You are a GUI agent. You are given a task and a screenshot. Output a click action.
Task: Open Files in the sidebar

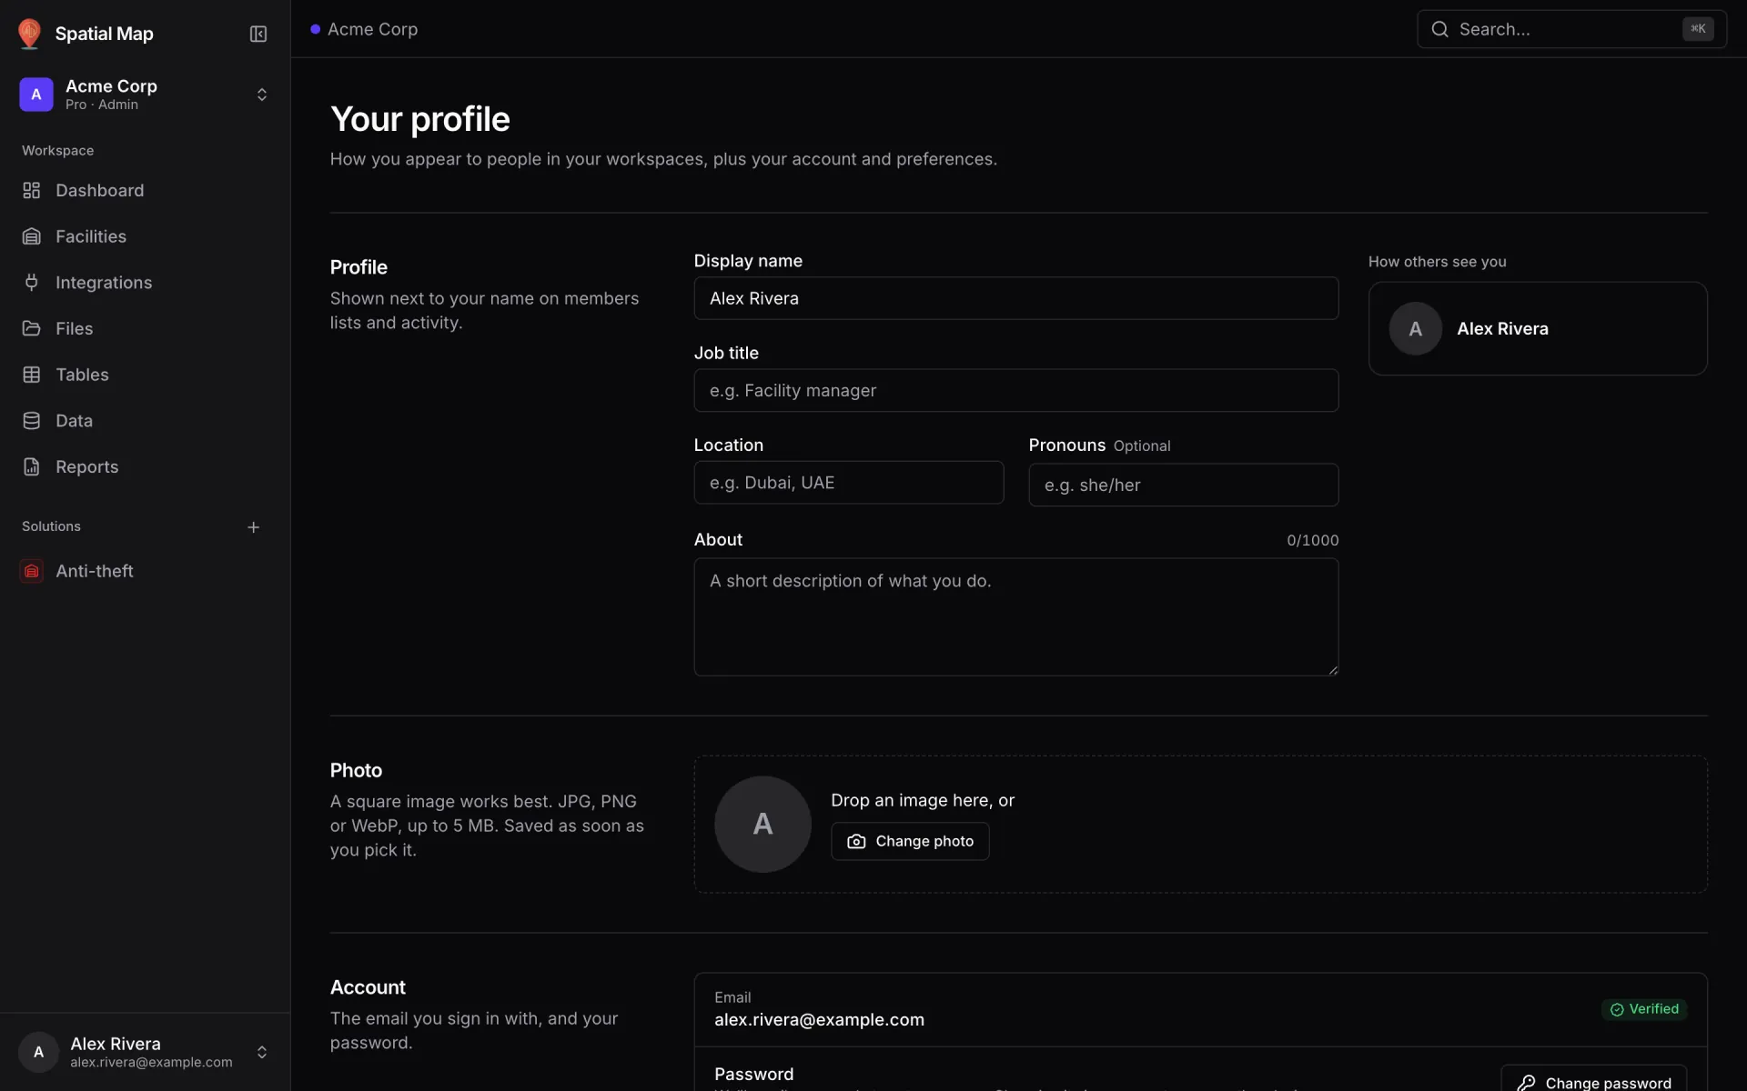[146, 328]
